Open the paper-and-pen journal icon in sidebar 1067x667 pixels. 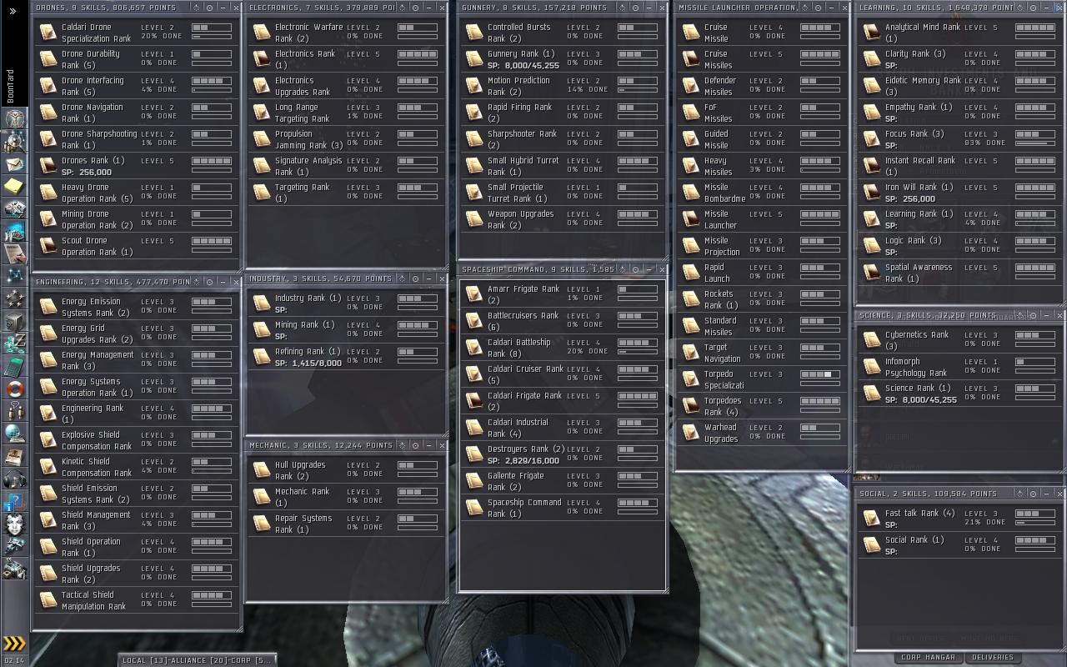14,253
